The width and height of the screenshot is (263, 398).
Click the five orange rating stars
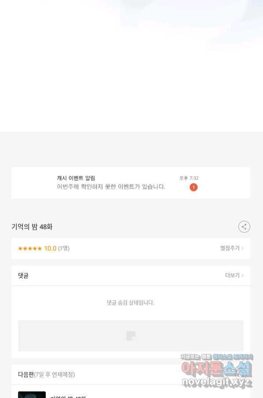[30, 248]
